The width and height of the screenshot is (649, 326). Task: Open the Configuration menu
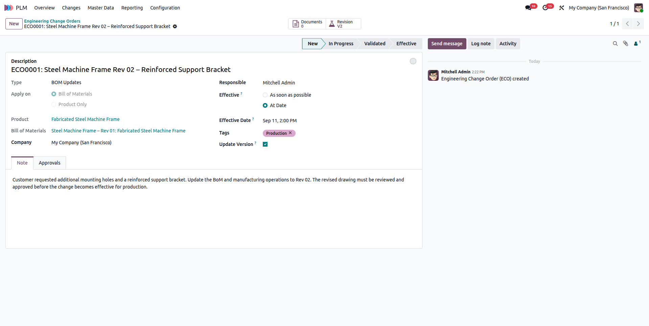click(165, 8)
